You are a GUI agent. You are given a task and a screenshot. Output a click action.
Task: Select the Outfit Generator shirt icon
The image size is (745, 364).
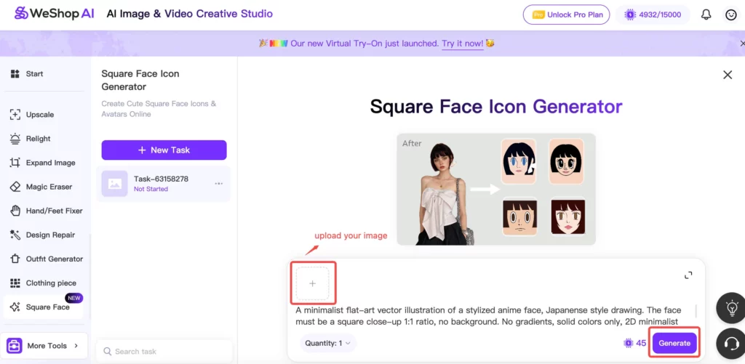tap(15, 259)
